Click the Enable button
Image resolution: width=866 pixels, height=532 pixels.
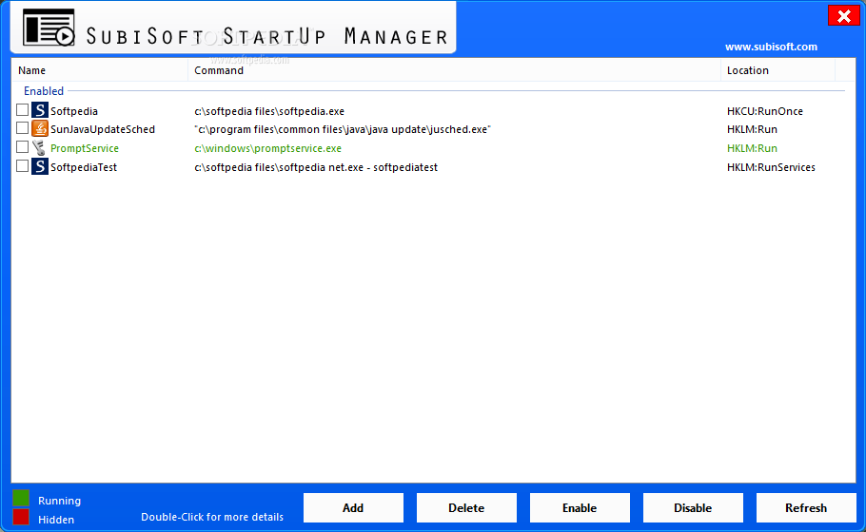[x=580, y=507]
